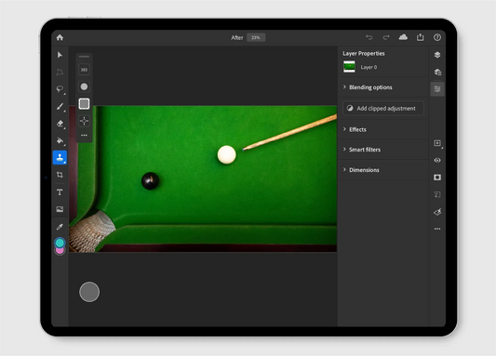This screenshot has height=356, width=496.
Task: Select the Eraser tool
Action: 60,124
